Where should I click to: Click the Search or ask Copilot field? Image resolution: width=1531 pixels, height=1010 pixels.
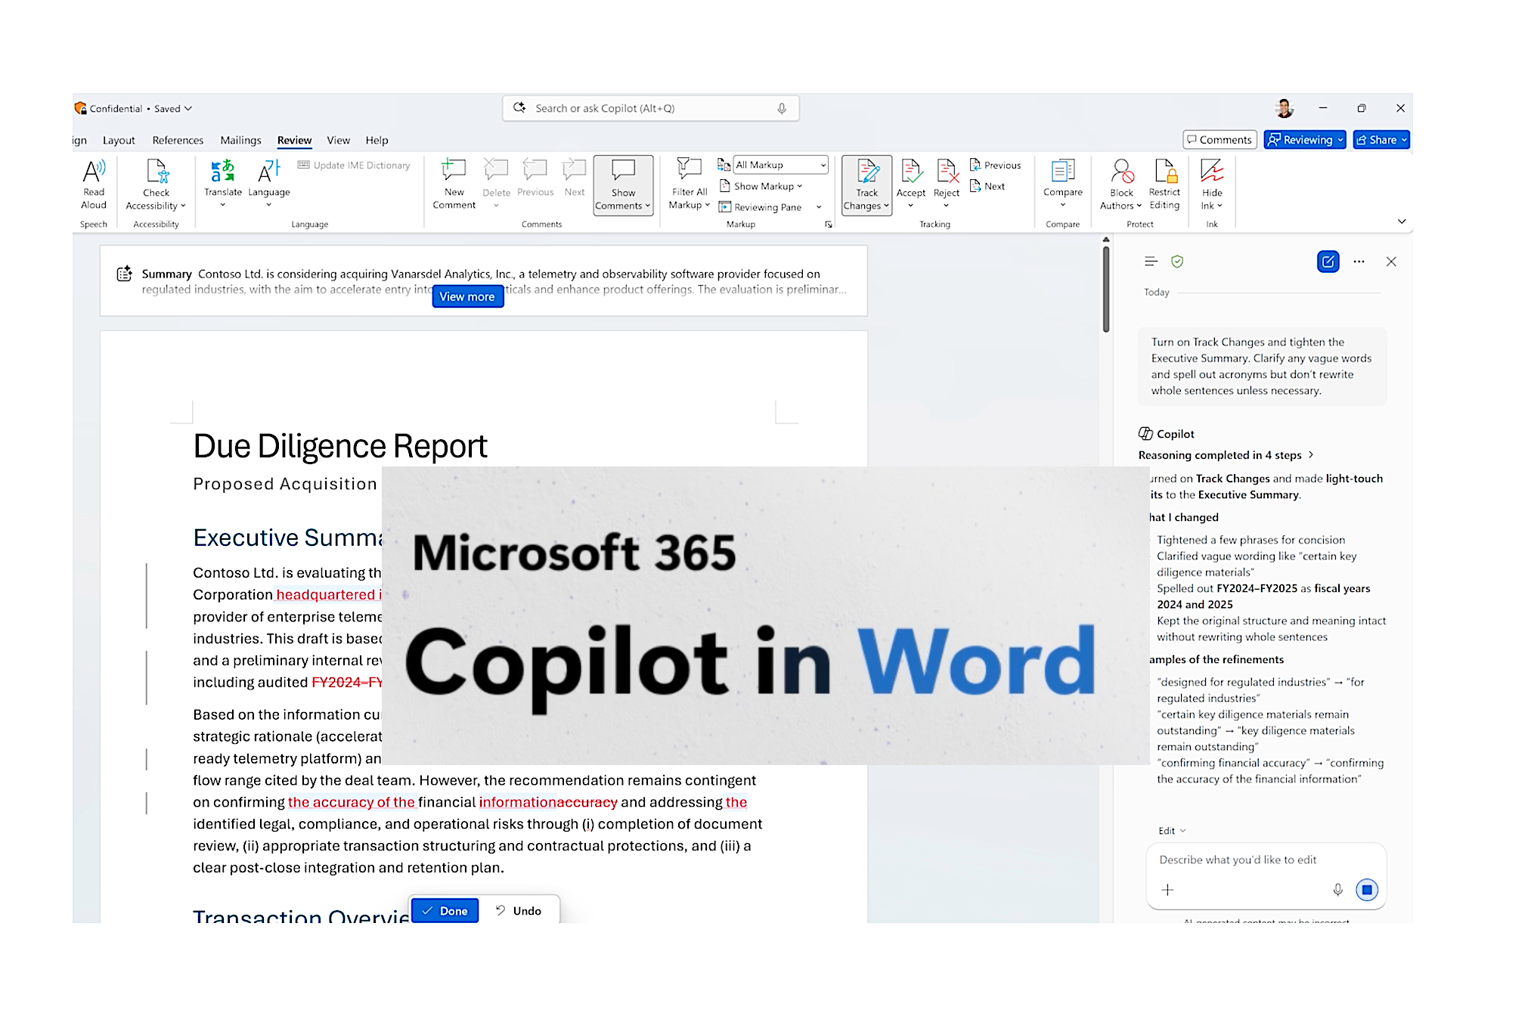(x=650, y=108)
